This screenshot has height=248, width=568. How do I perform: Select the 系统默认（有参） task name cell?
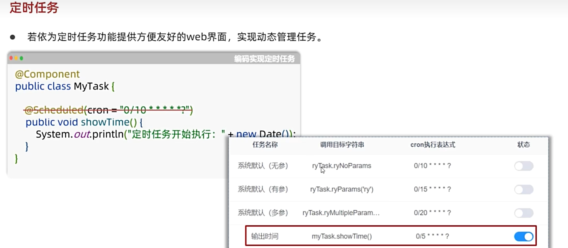(x=263, y=189)
